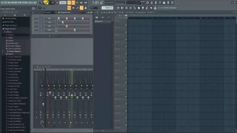Click the arrow right of Pattern 1 selector

114,8
